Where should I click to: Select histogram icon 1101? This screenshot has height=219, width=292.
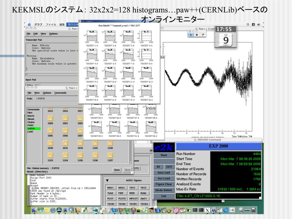(95, 143)
